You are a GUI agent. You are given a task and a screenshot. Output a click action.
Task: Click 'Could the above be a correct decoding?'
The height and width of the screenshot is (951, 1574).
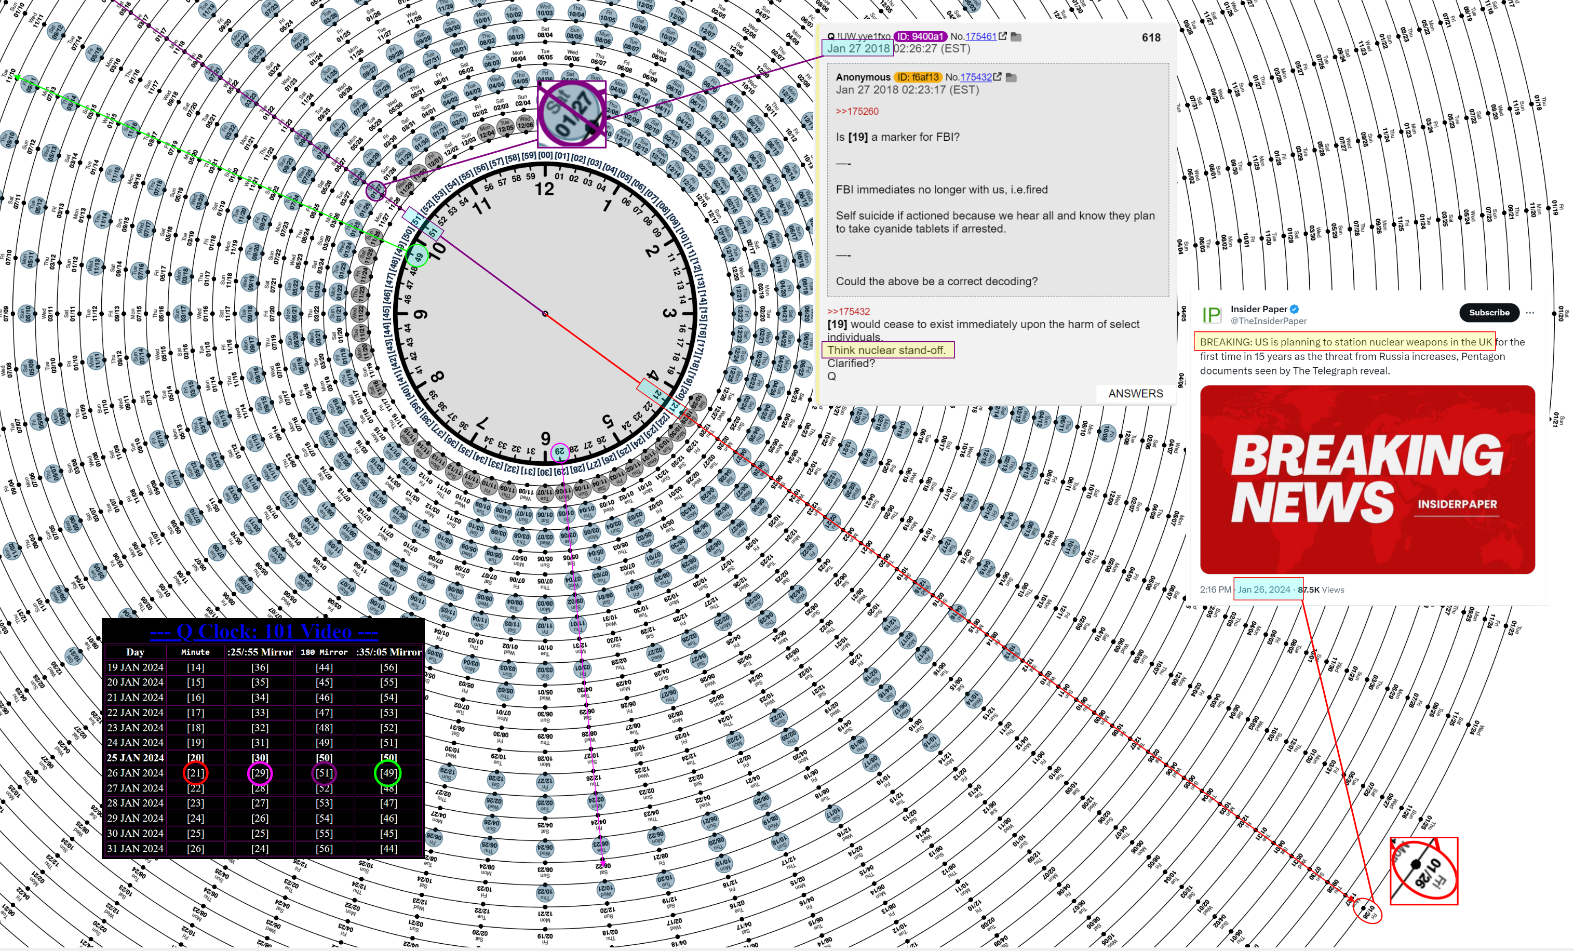[936, 281]
